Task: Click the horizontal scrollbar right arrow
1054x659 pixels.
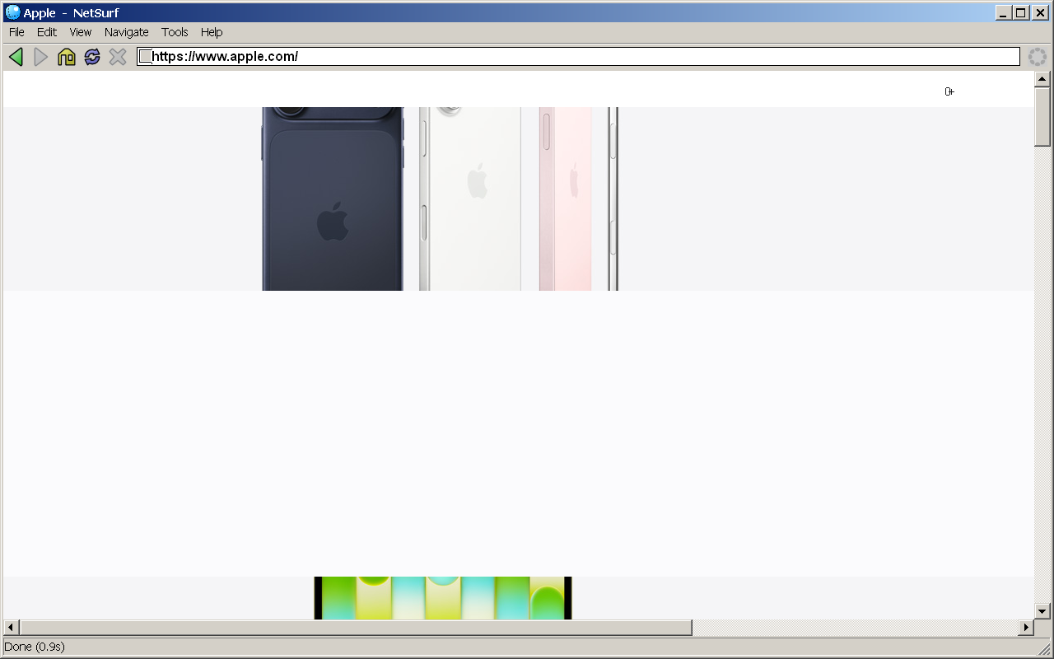Action: [1026, 628]
